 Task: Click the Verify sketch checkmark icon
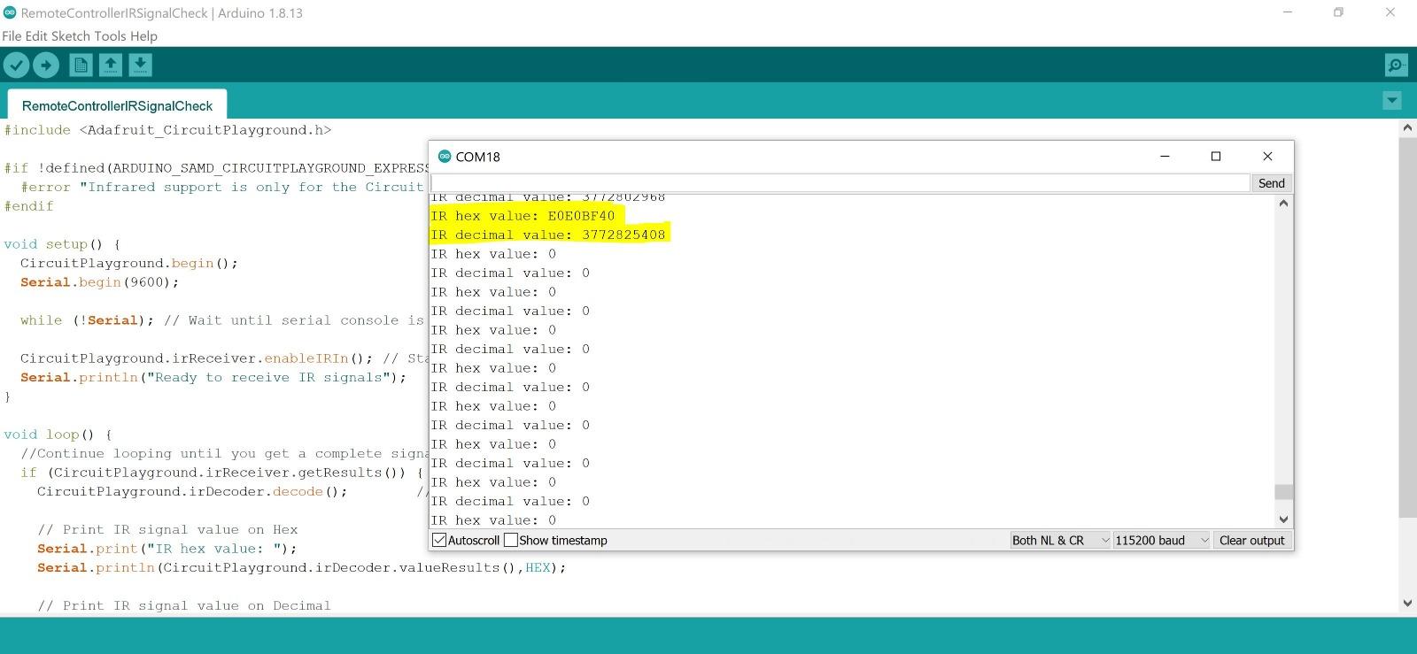16,65
